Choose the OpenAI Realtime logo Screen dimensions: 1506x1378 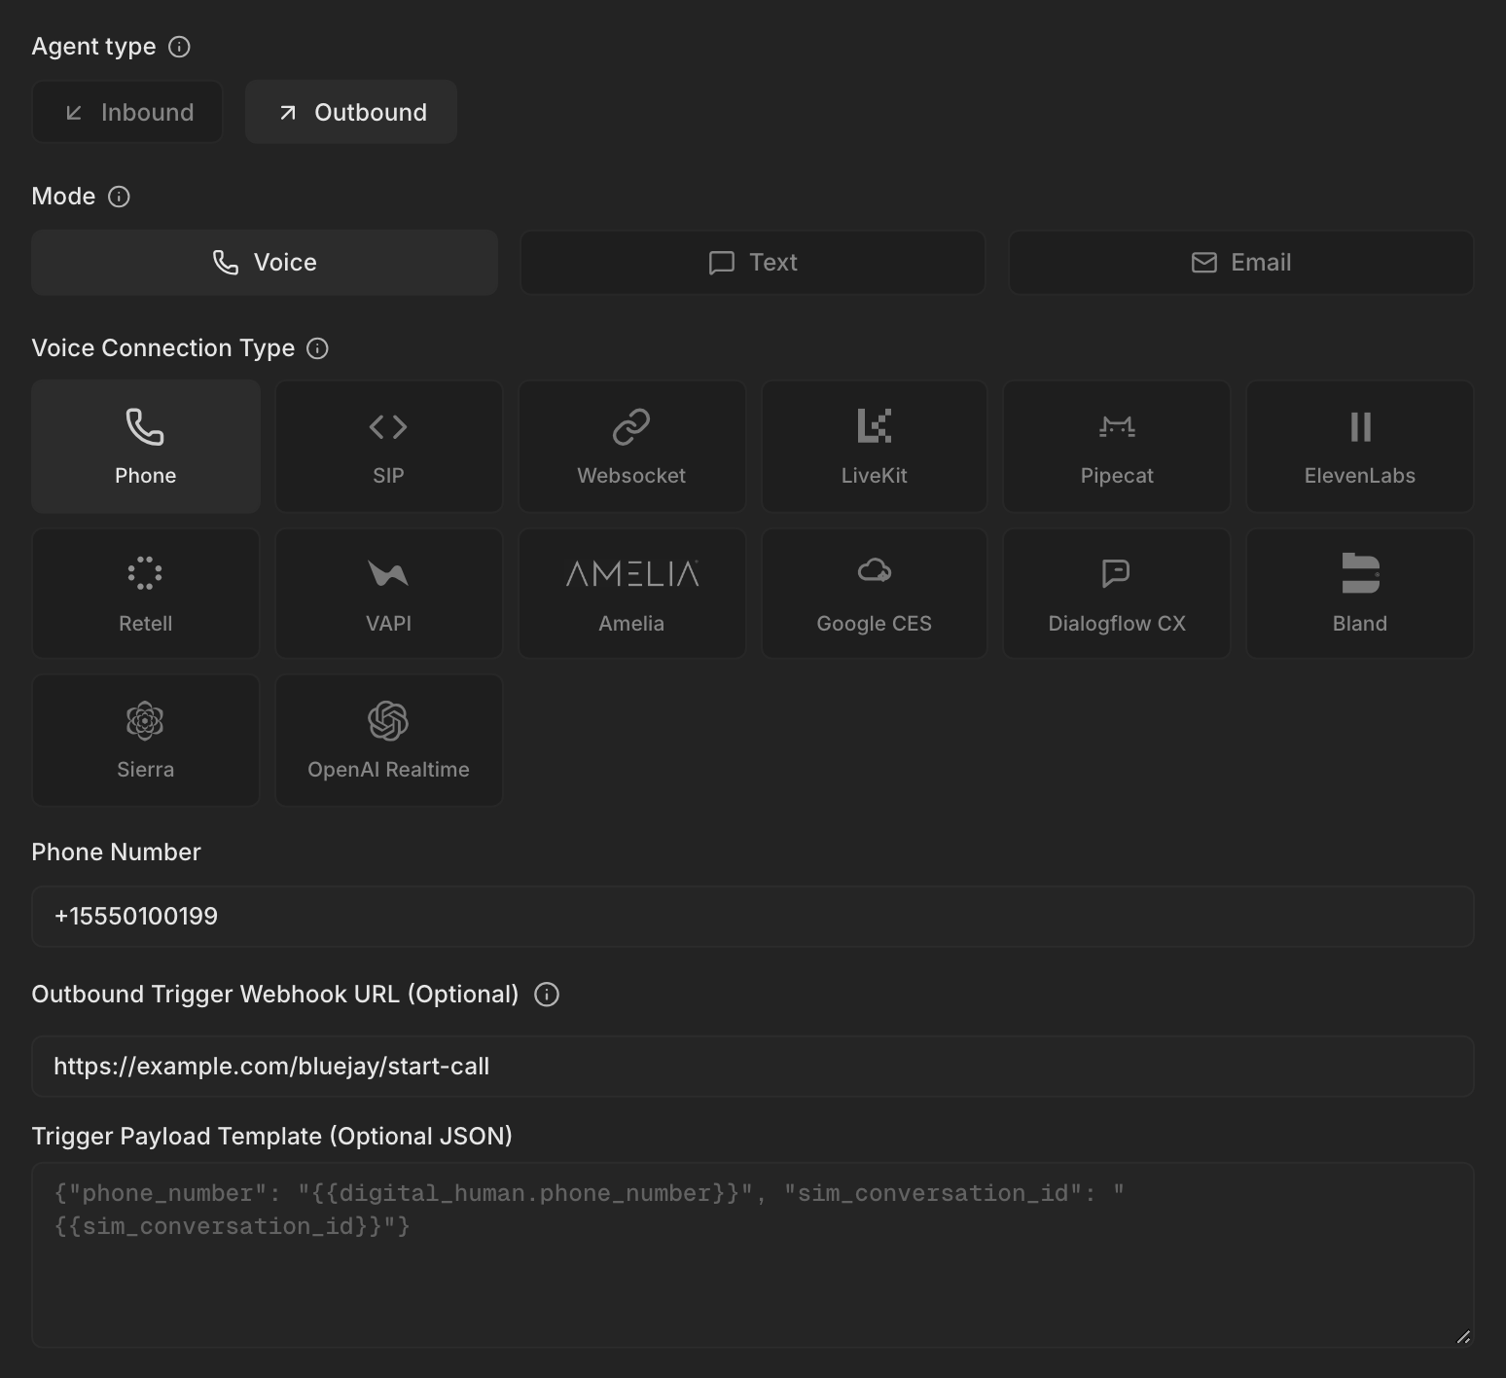(388, 721)
